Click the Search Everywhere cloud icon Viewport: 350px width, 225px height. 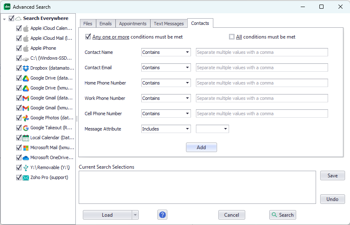coord(19,19)
